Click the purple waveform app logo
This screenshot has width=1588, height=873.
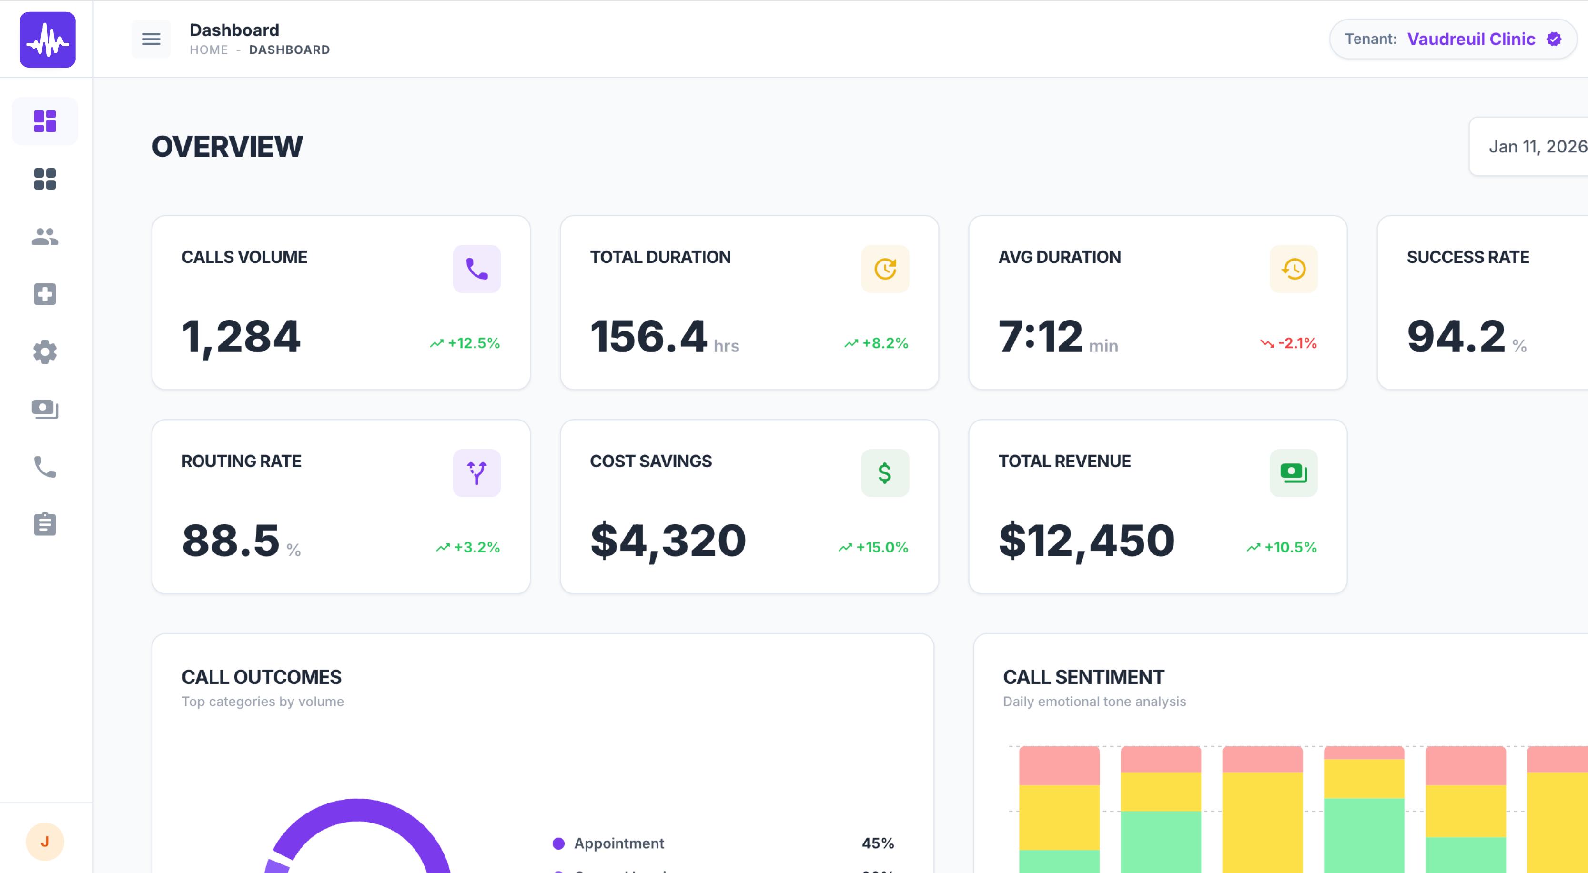[48, 40]
